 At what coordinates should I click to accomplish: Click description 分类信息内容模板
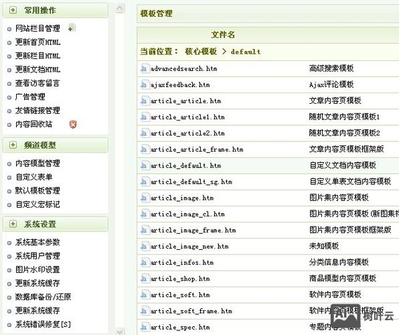tap(339, 262)
